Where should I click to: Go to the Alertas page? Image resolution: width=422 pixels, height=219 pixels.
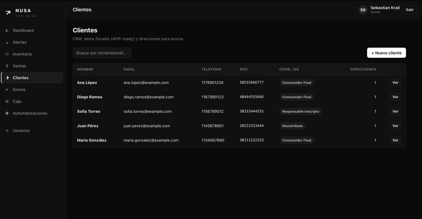coord(32,42)
